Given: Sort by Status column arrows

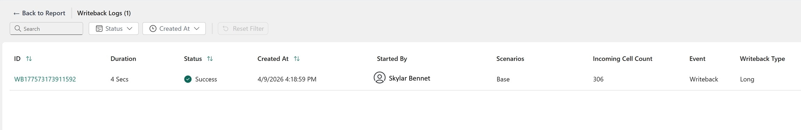Looking at the screenshot, I should 210,59.
